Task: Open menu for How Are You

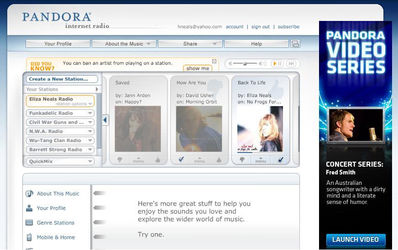Action: tap(199, 160)
